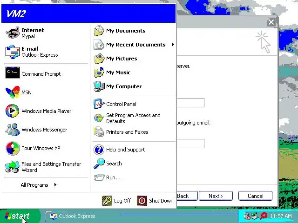Click the My Recent Documents icon
This screenshot has height=223, width=298.
click(99, 45)
